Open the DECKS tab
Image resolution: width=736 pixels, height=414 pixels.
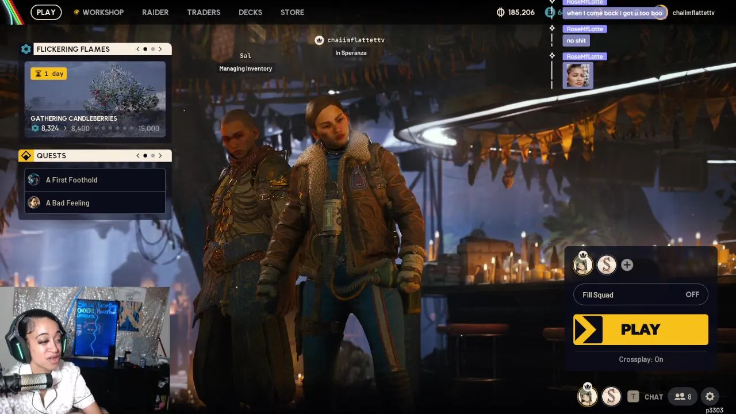point(250,12)
